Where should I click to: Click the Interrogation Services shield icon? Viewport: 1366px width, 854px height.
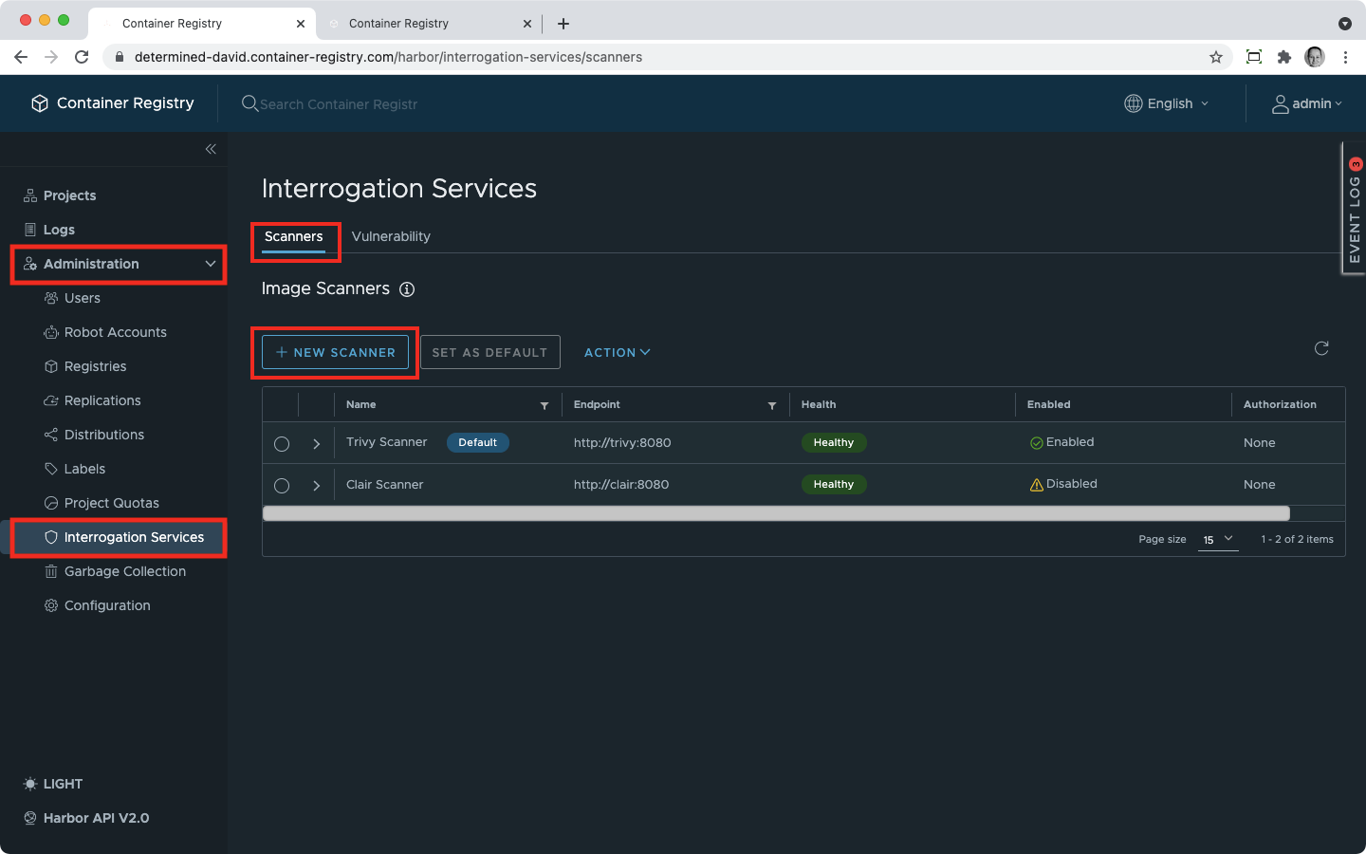tap(51, 537)
